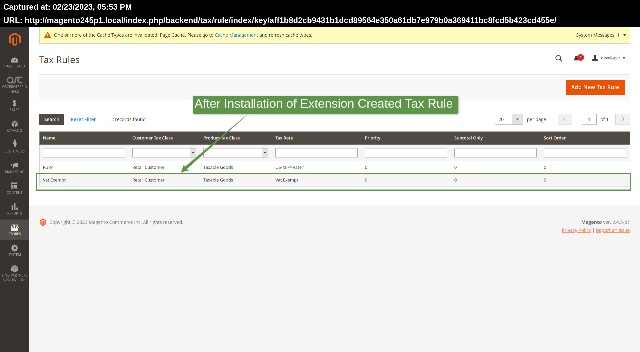Open the OSC Professionals extension menu
The image size is (640, 352).
(15, 83)
